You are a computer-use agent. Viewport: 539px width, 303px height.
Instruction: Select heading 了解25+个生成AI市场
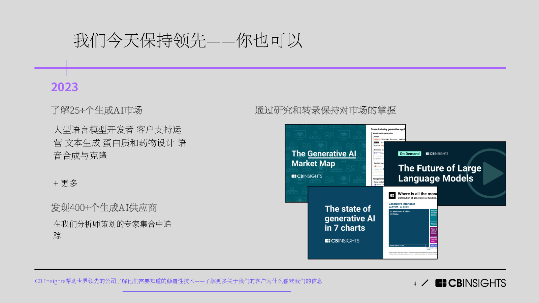click(97, 110)
